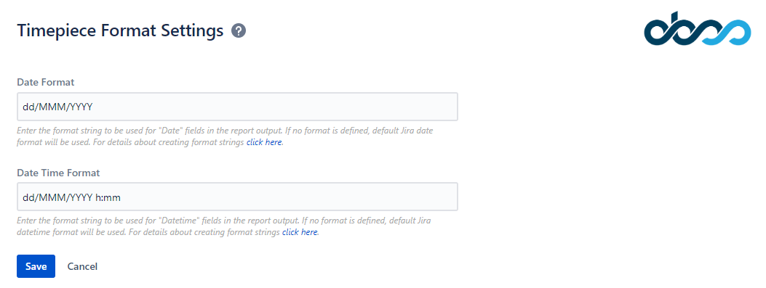This screenshot has height=288, width=766.
Task: Click "default Jira datetime format" description line
Action: tap(168, 232)
